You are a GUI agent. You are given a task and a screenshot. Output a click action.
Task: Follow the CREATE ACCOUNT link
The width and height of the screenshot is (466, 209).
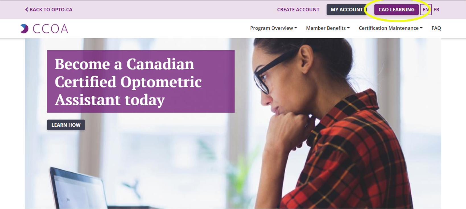pos(298,10)
